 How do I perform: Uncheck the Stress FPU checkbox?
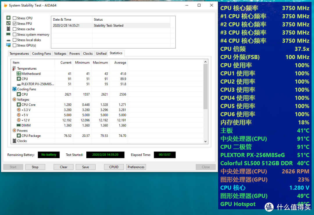click(x=15, y=24)
